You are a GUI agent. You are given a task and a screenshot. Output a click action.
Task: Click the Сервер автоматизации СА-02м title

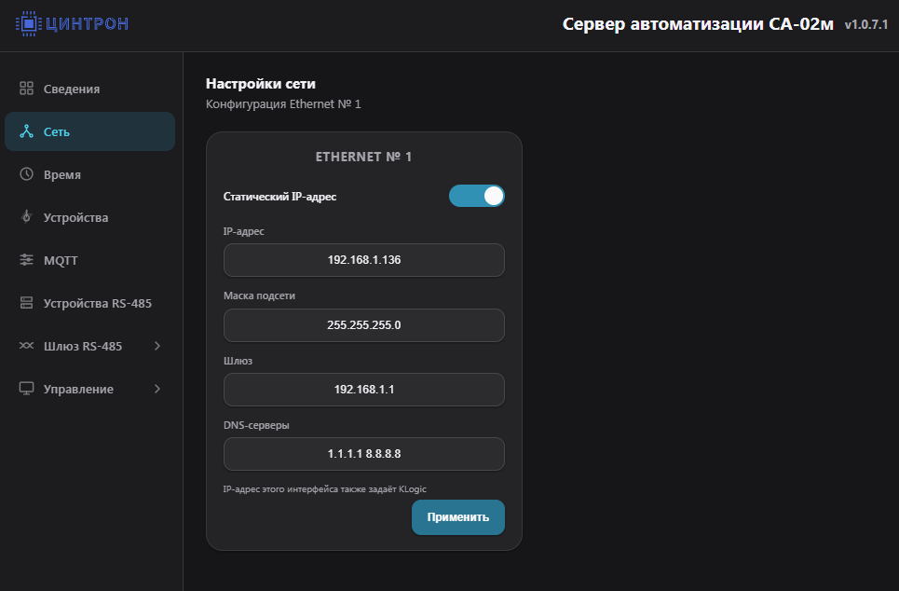(x=698, y=24)
